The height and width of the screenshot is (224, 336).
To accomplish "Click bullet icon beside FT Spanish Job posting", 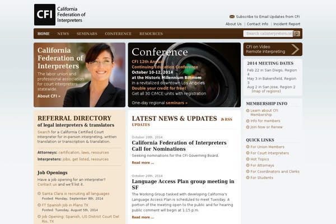I will (x=39, y=205).
